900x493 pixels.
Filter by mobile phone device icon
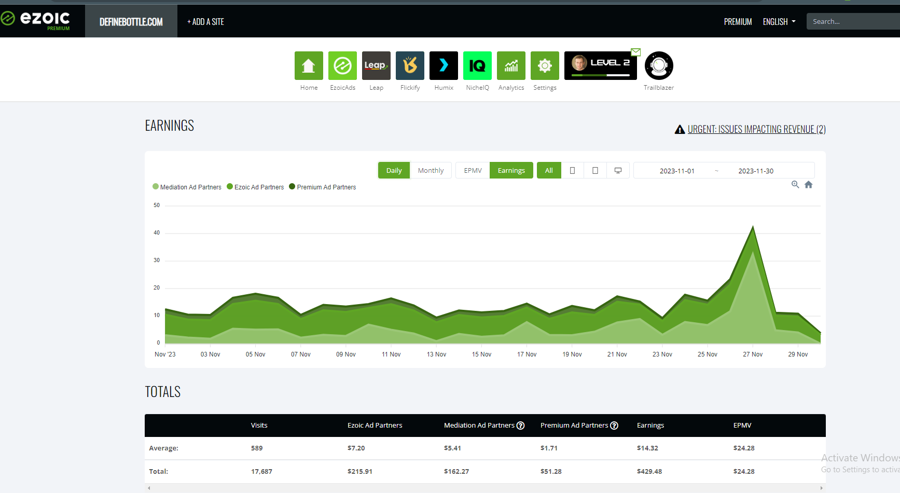click(572, 170)
